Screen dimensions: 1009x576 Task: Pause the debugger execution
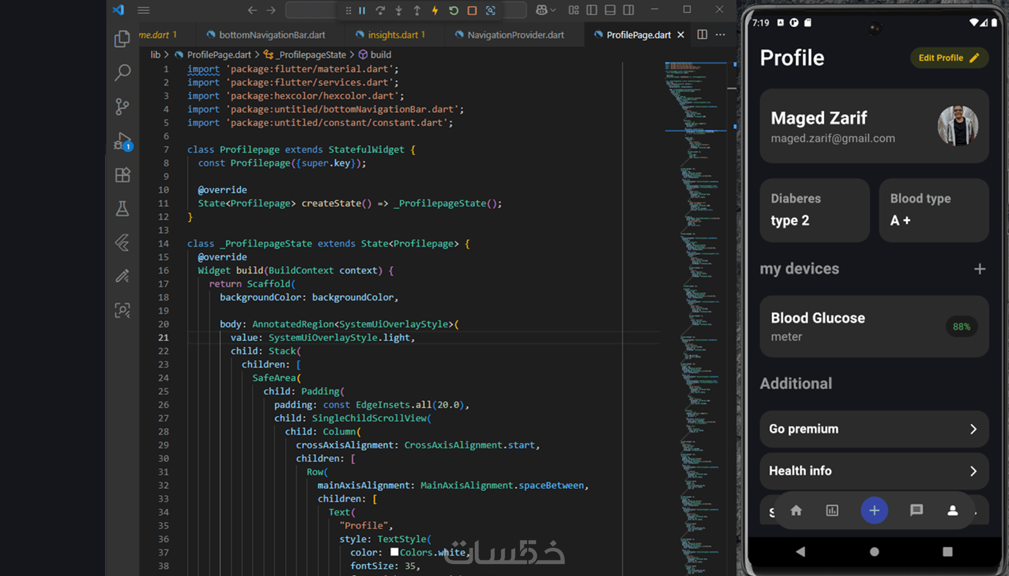(362, 10)
